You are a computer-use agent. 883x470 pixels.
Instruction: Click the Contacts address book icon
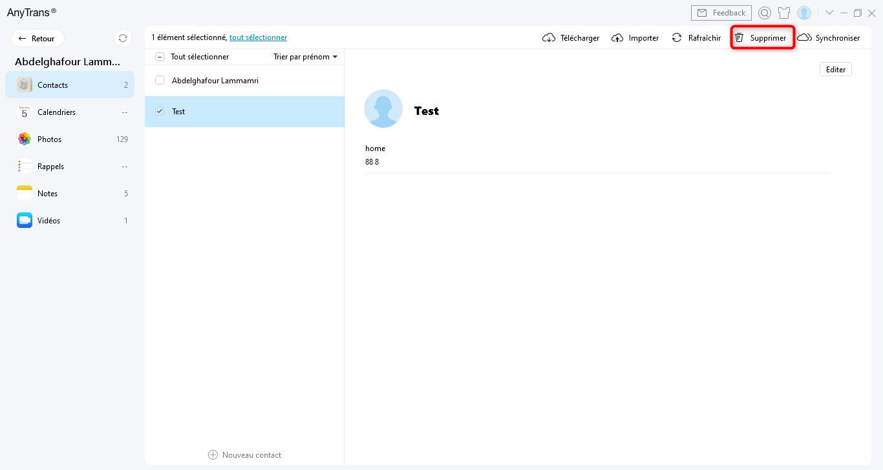(x=25, y=85)
